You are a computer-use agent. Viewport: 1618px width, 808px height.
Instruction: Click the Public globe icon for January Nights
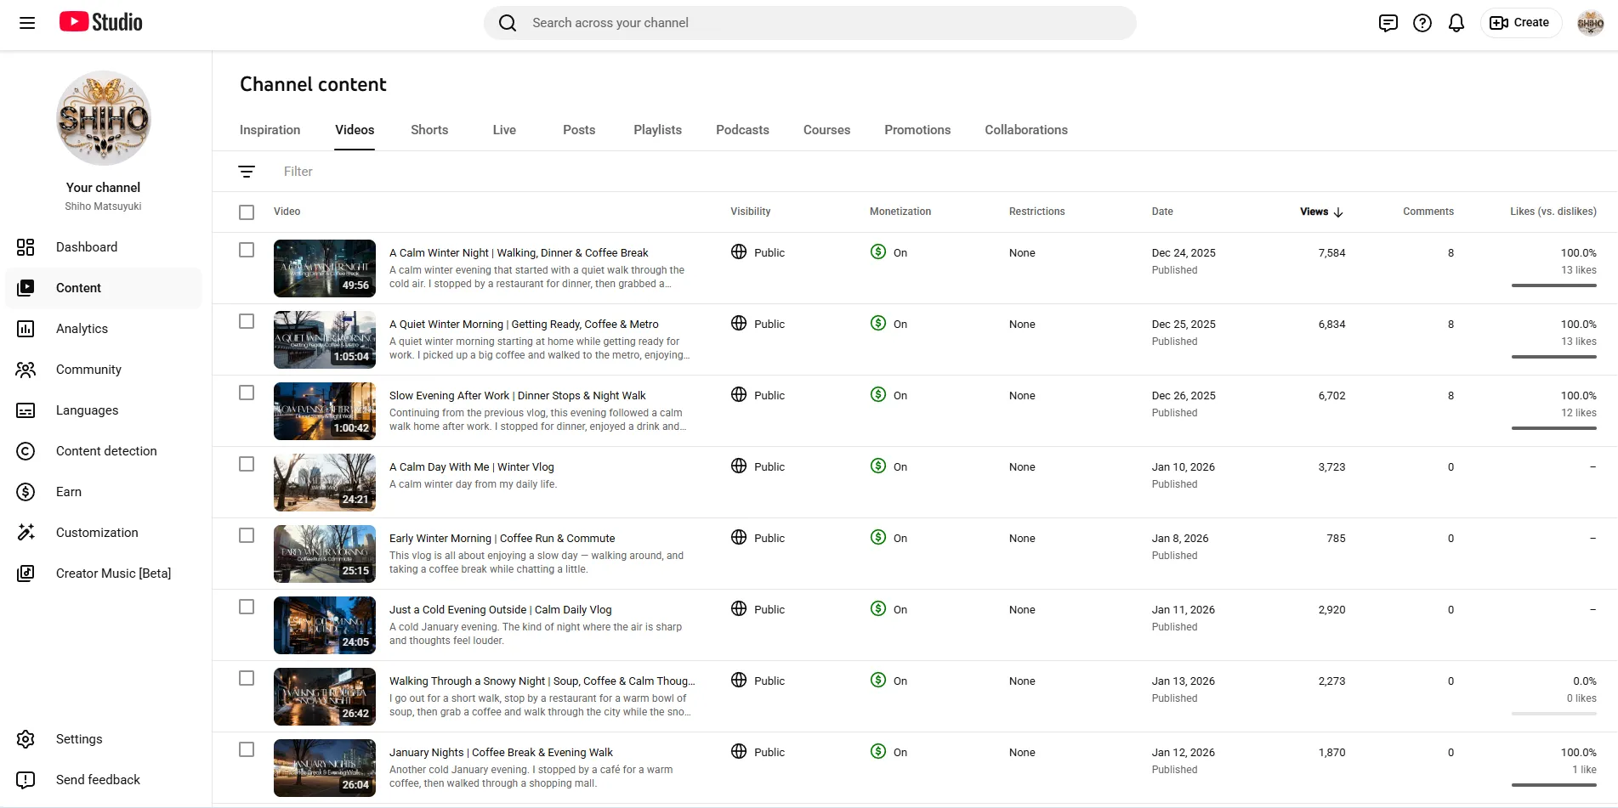tap(739, 752)
